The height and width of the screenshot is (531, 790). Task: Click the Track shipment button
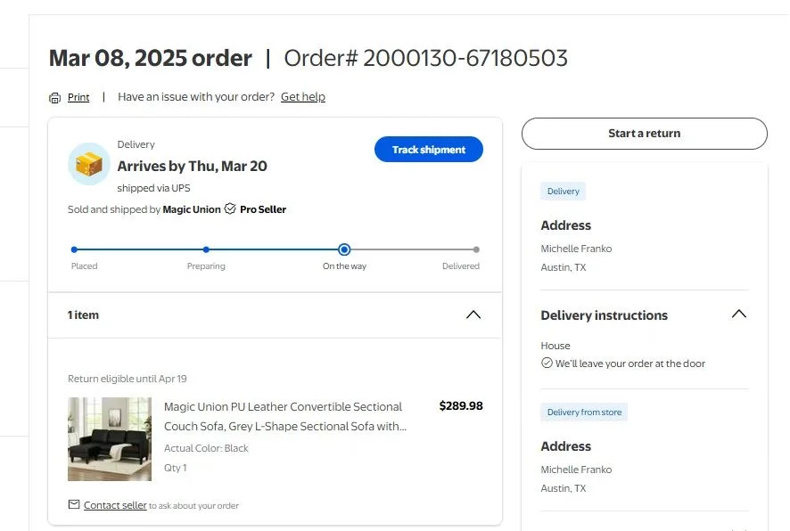click(x=429, y=150)
